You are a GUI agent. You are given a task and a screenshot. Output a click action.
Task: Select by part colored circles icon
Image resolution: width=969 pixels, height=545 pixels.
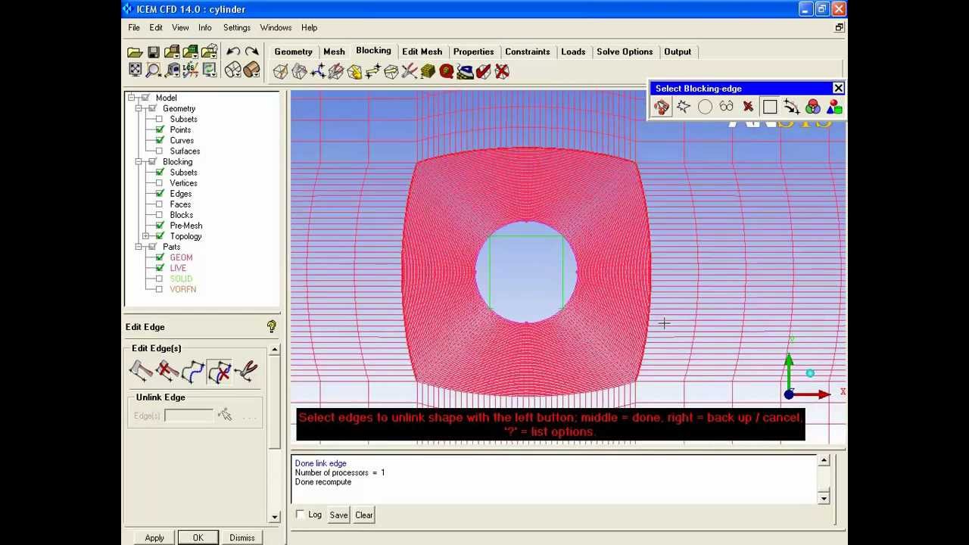coord(812,107)
